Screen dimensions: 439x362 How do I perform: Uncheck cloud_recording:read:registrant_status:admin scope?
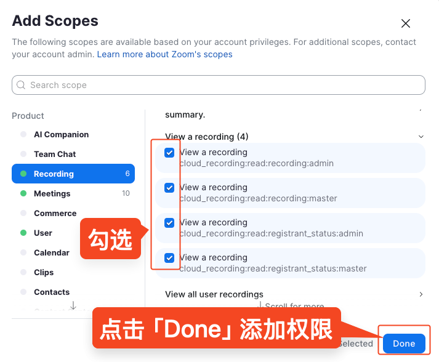pos(169,223)
